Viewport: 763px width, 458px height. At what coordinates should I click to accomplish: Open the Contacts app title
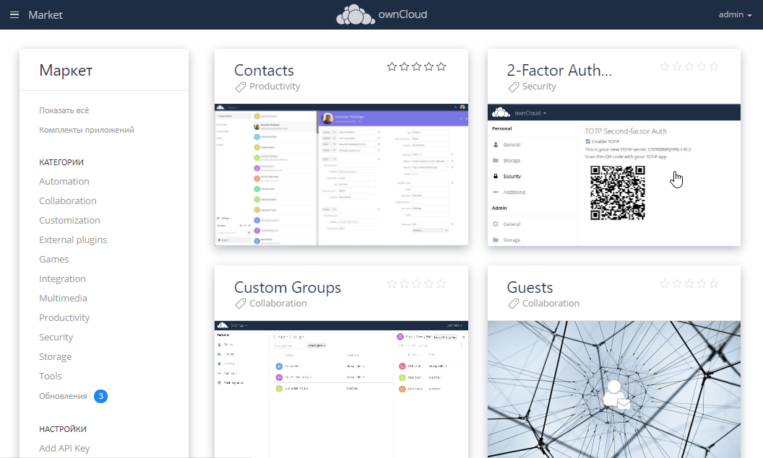(264, 71)
